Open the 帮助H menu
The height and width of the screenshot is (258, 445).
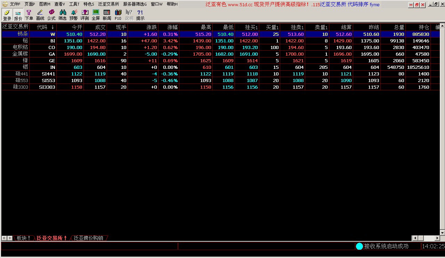(172, 4)
